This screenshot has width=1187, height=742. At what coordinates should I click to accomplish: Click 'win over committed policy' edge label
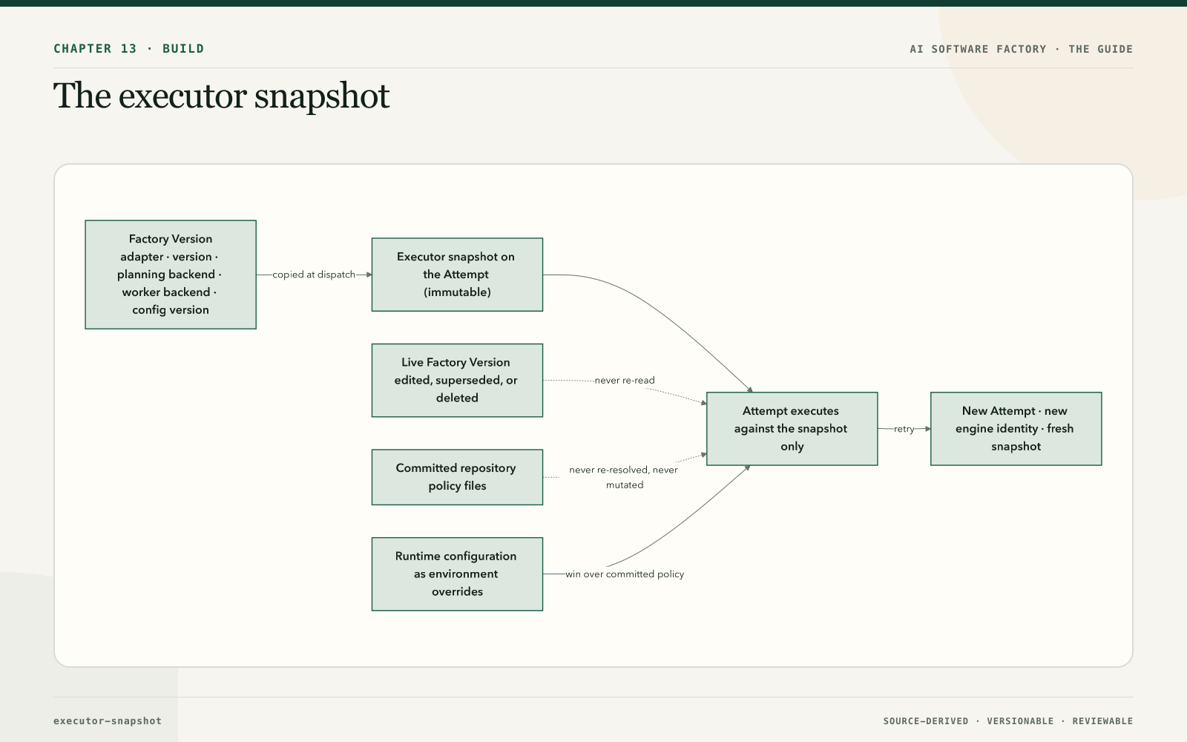[x=625, y=574]
